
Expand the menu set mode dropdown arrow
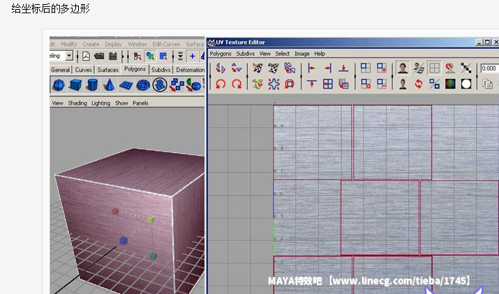(x=69, y=56)
